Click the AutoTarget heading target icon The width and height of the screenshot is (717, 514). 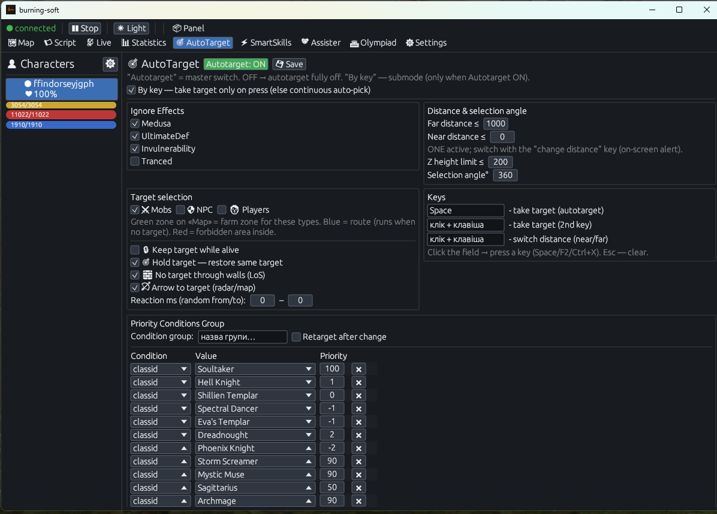(133, 64)
